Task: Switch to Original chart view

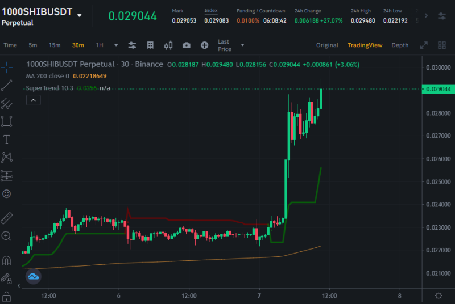Action: pyautogui.click(x=327, y=45)
